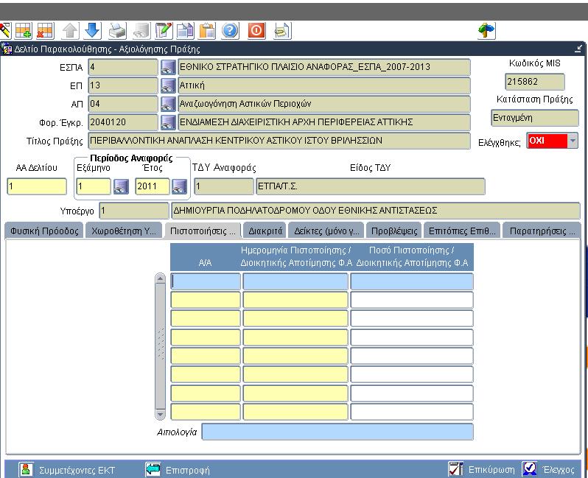Go to previous record with gray up arrow
This screenshot has height=478, width=588.
(x=71, y=30)
